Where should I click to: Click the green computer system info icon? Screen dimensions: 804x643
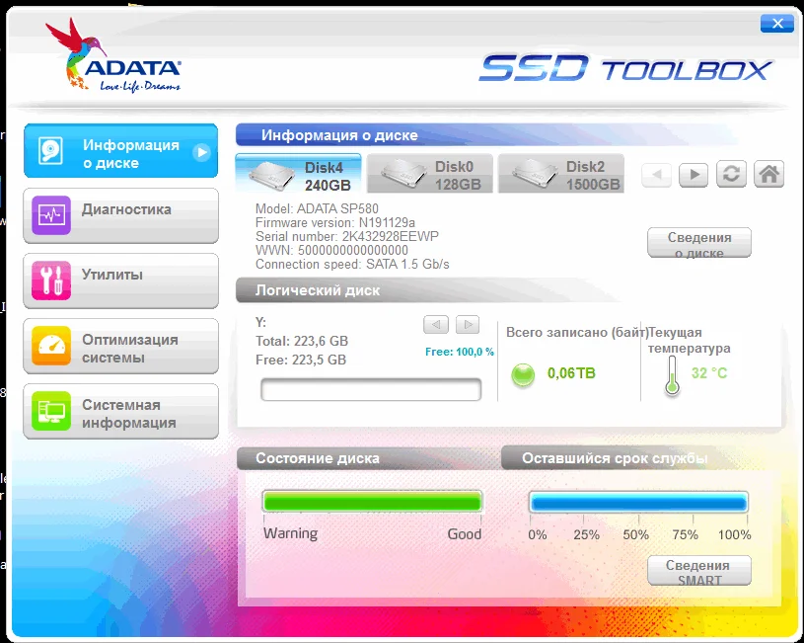51,411
